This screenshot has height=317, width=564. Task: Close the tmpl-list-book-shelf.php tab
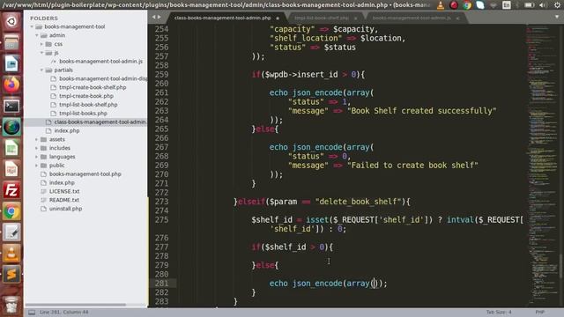[x=356, y=18]
